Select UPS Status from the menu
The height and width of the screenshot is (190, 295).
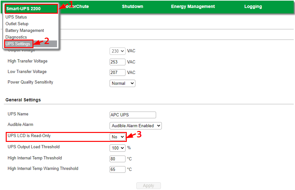click(x=16, y=17)
